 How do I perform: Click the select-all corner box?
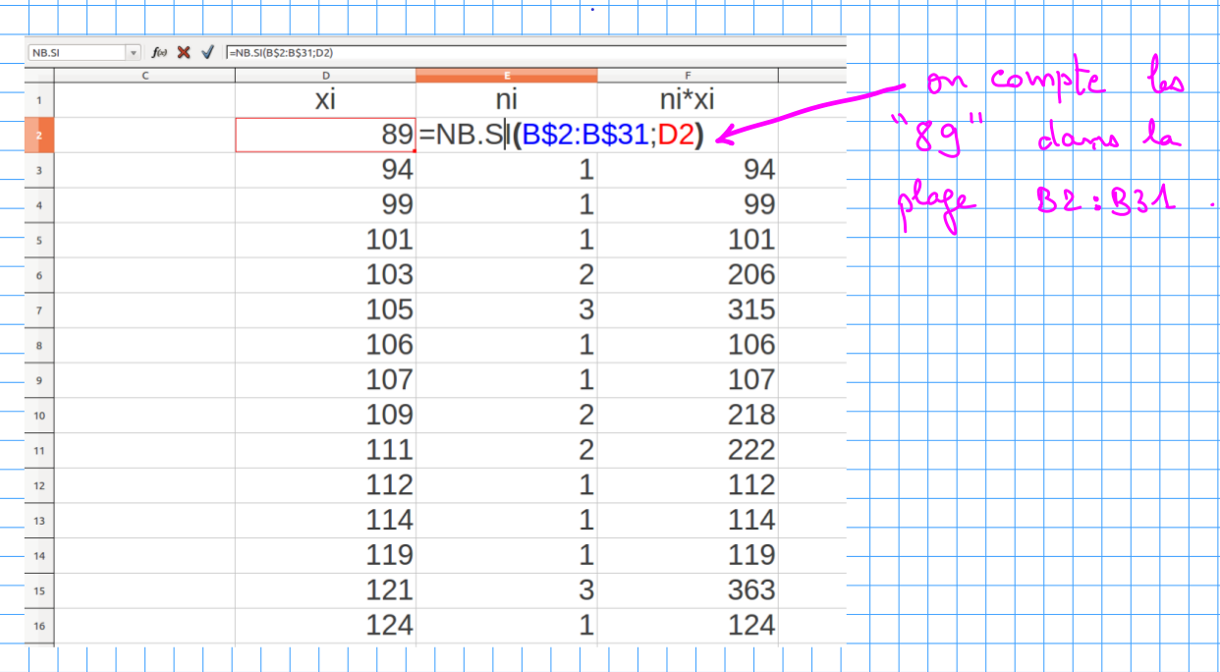point(38,76)
